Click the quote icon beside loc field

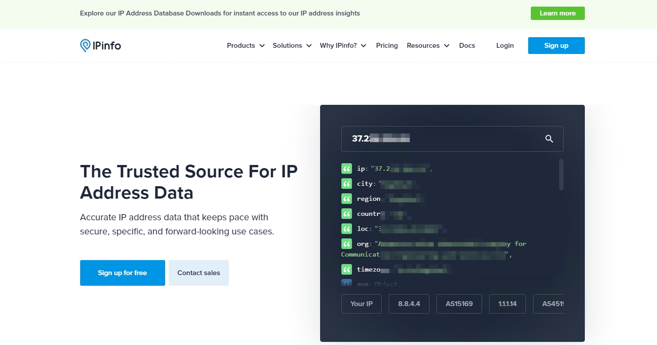click(x=346, y=229)
